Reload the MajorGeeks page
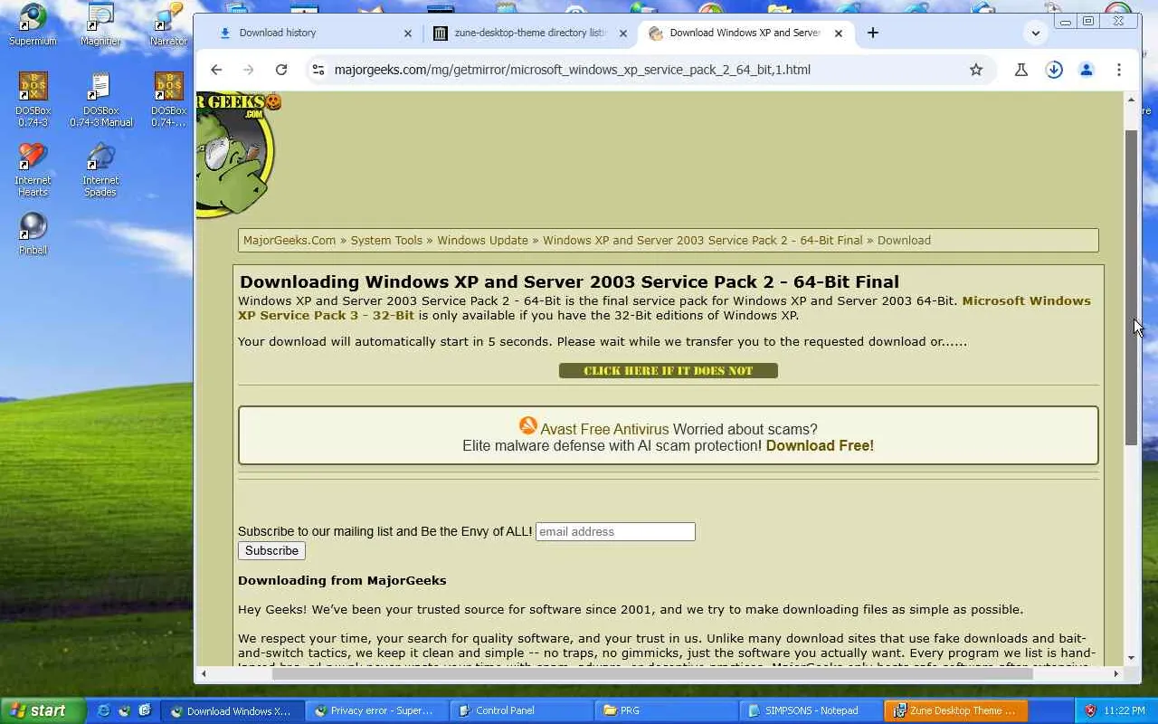 tap(281, 70)
